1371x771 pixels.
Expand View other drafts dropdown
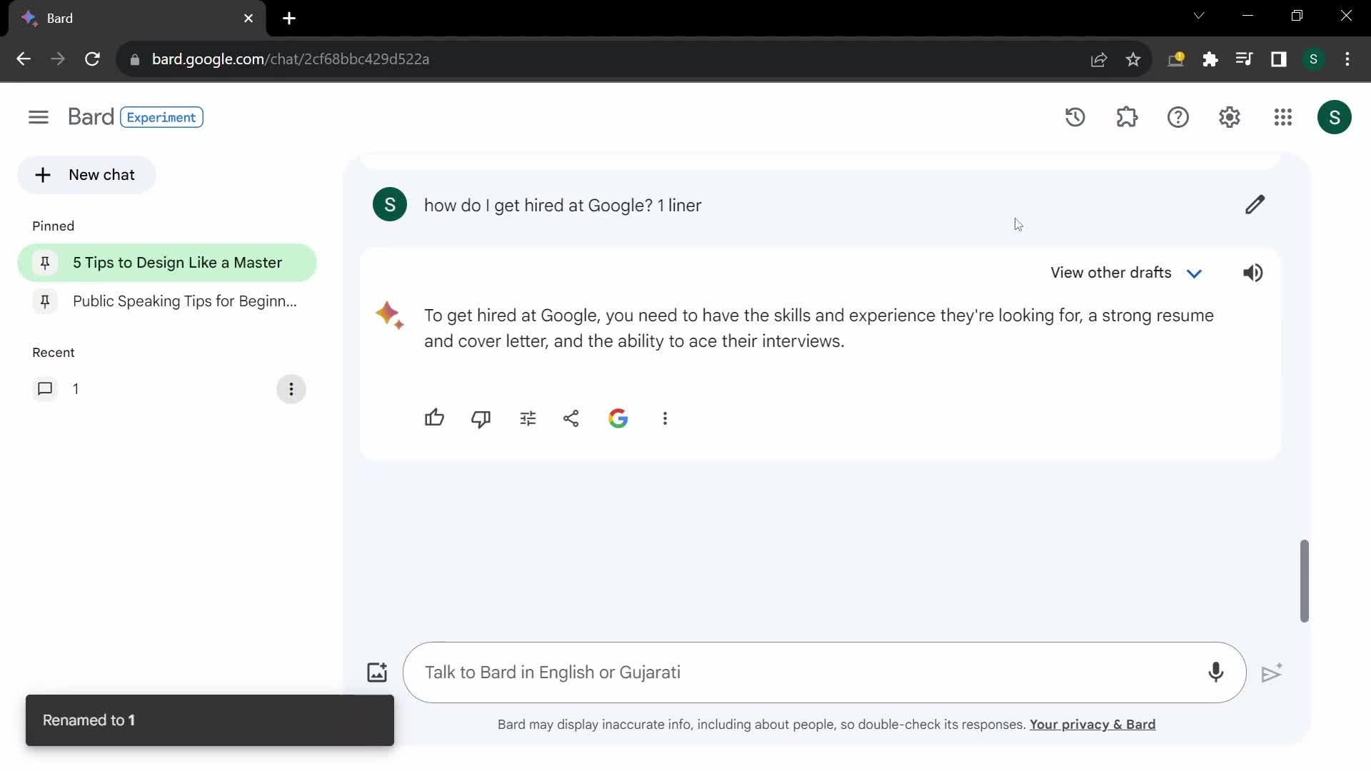pyautogui.click(x=1194, y=272)
